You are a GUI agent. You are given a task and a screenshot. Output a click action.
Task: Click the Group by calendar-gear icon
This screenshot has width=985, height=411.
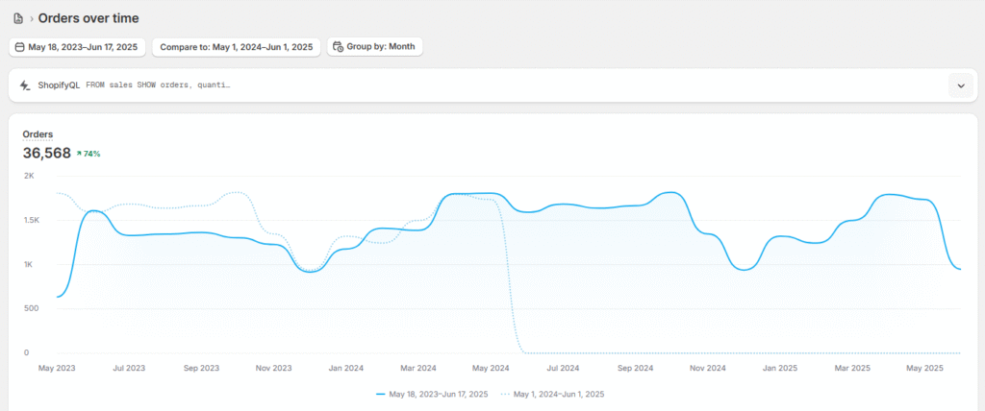338,46
